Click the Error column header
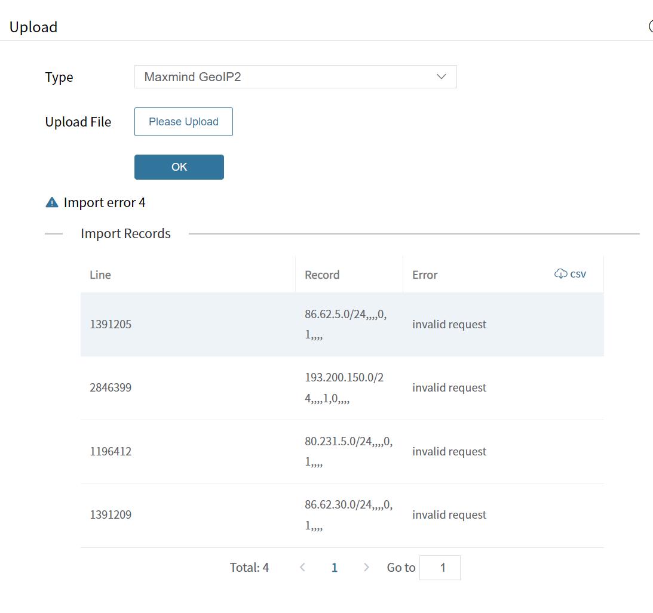Screen dimensions: 653x613 tap(425, 275)
